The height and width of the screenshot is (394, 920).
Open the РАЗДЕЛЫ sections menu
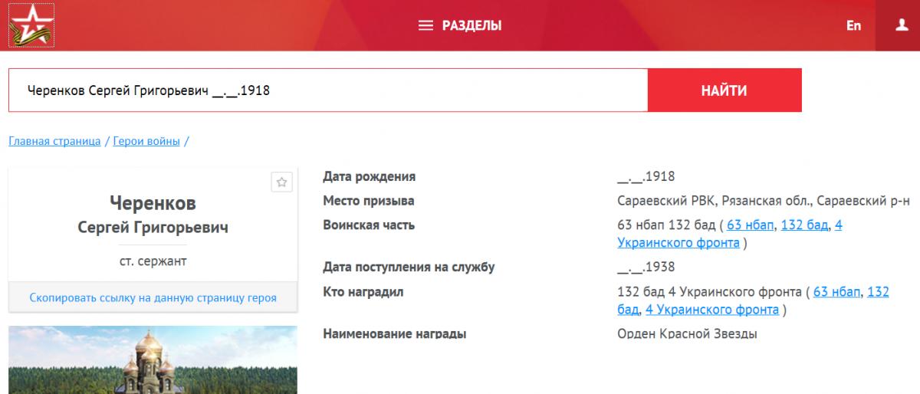pos(460,25)
